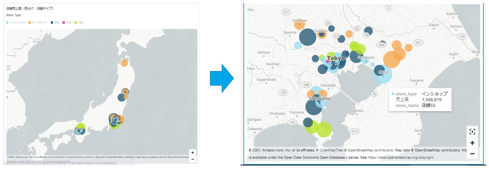The width and height of the screenshot is (489, 169).
Task: Zoom in on the Japan overview map
Action: tap(193, 153)
